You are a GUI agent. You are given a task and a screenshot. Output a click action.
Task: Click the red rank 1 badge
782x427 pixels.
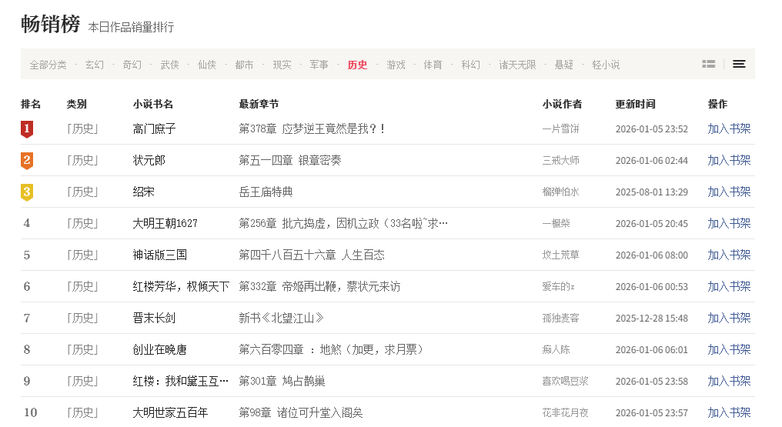27,129
